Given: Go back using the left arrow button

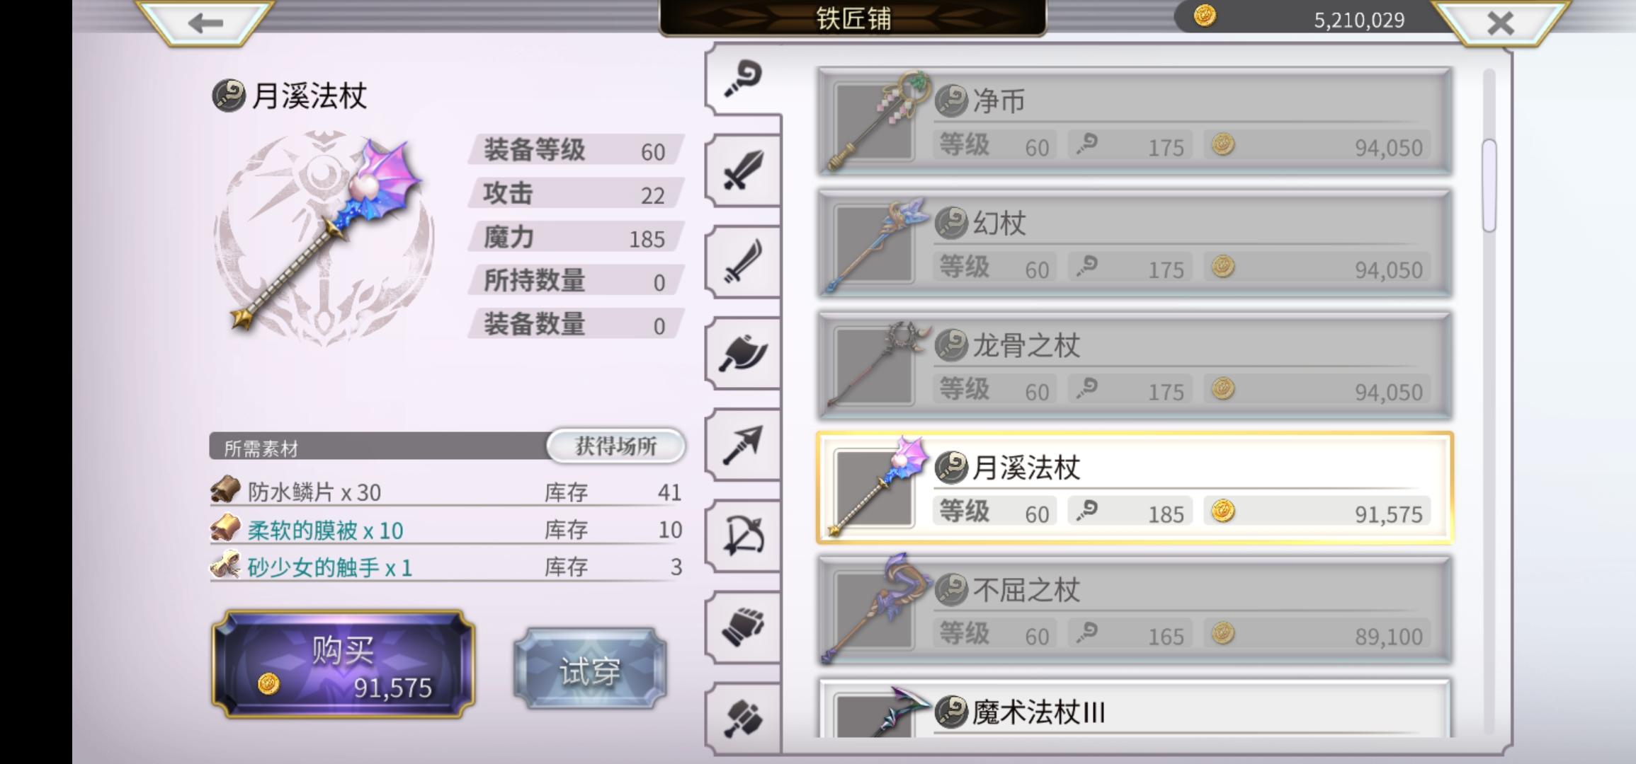Looking at the screenshot, I should coord(205,23).
